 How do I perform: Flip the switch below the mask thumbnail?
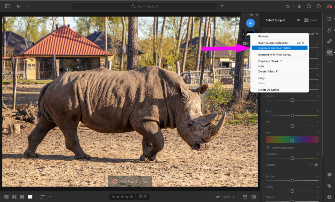245,43
